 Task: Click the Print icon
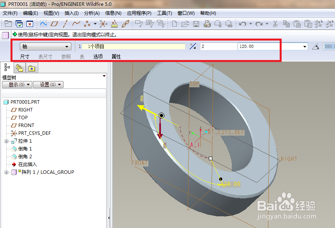[207, 24]
